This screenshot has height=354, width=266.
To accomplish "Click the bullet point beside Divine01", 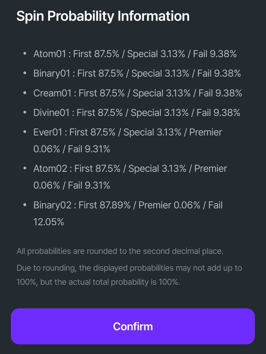I will click(25, 112).
